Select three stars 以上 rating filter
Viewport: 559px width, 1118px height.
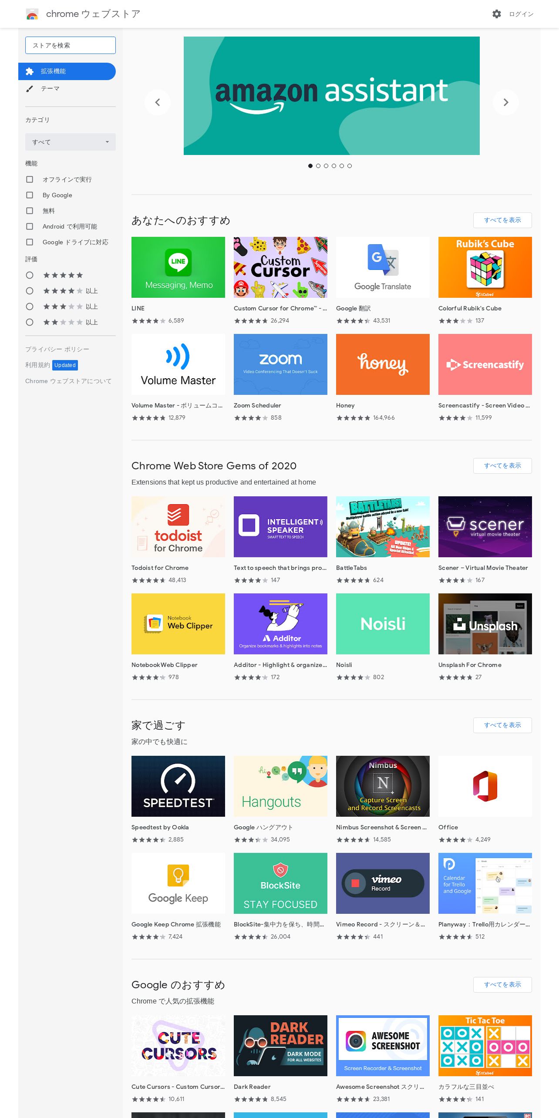[x=30, y=306]
